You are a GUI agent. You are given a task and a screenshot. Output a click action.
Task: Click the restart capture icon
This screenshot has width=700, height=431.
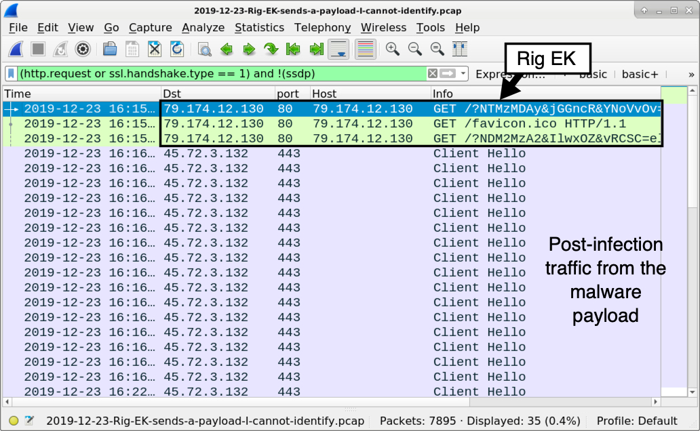click(x=60, y=49)
